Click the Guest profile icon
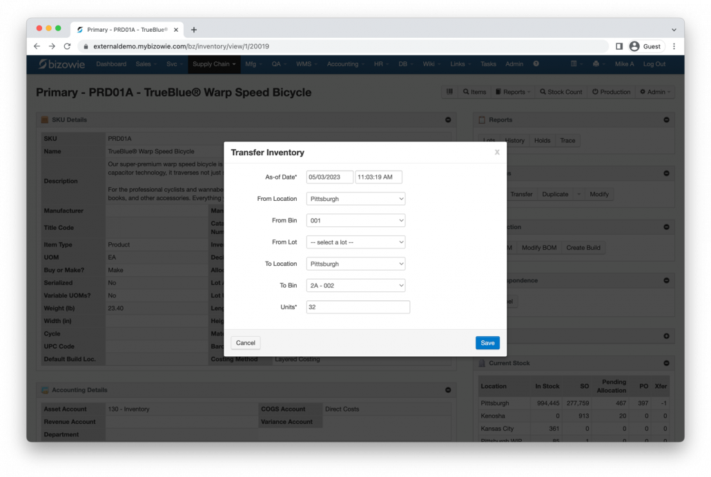Screen dimensions: 711x477 click(634, 46)
